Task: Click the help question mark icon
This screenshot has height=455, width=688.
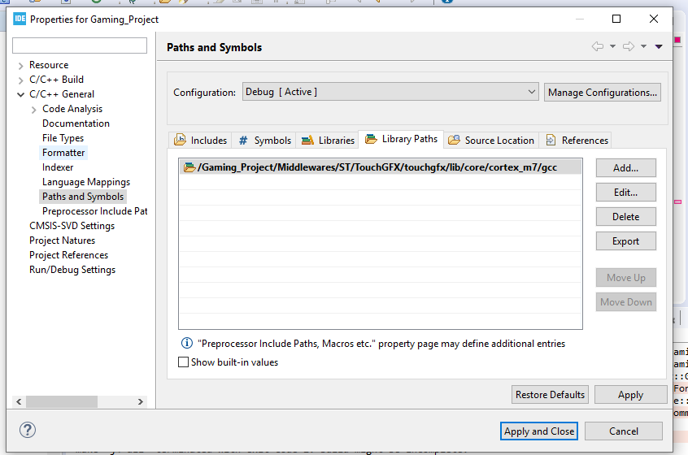Action: (x=27, y=430)
